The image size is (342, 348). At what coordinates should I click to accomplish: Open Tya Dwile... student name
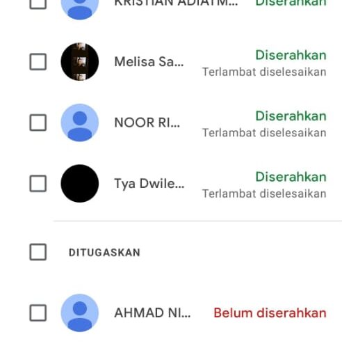tap(149, 184)
